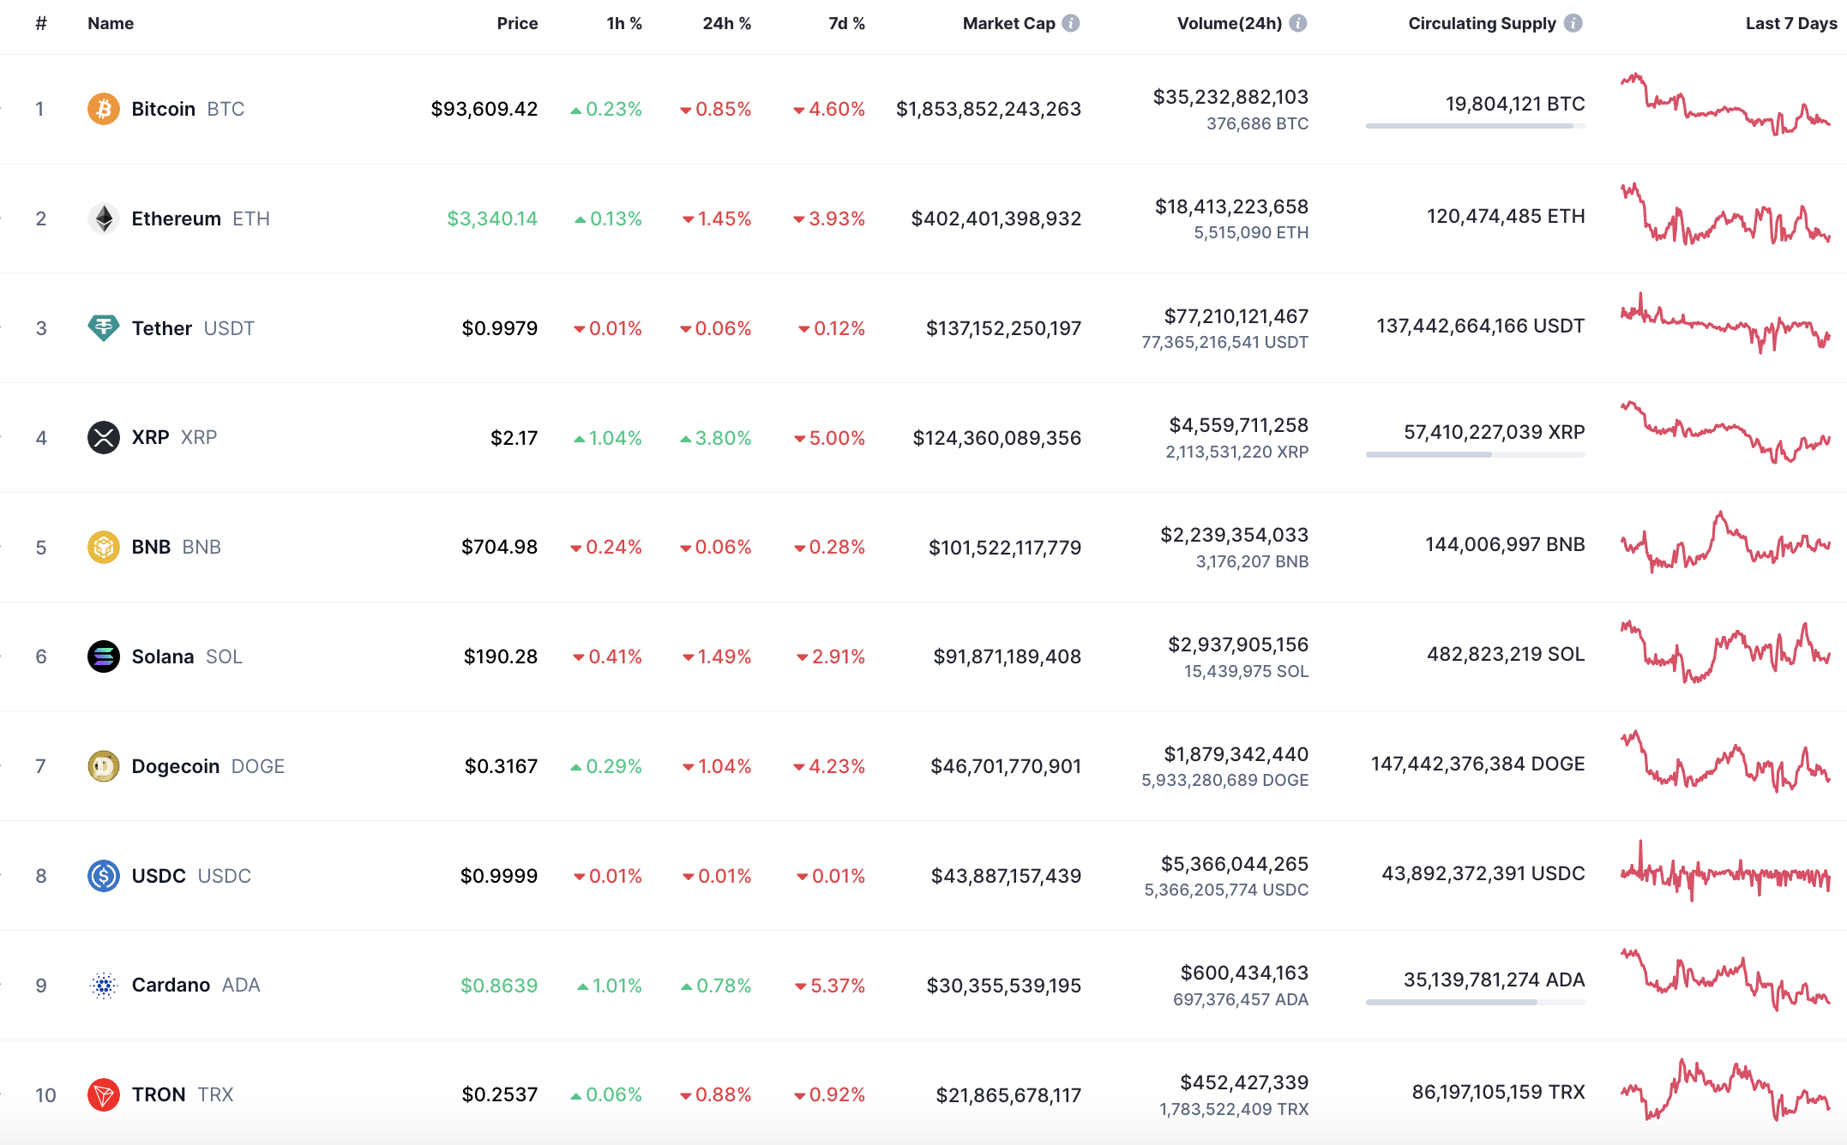The image size is (1847, 1145).
Task: Click the Ethereum ETH logo
Action: click(103, 219)
